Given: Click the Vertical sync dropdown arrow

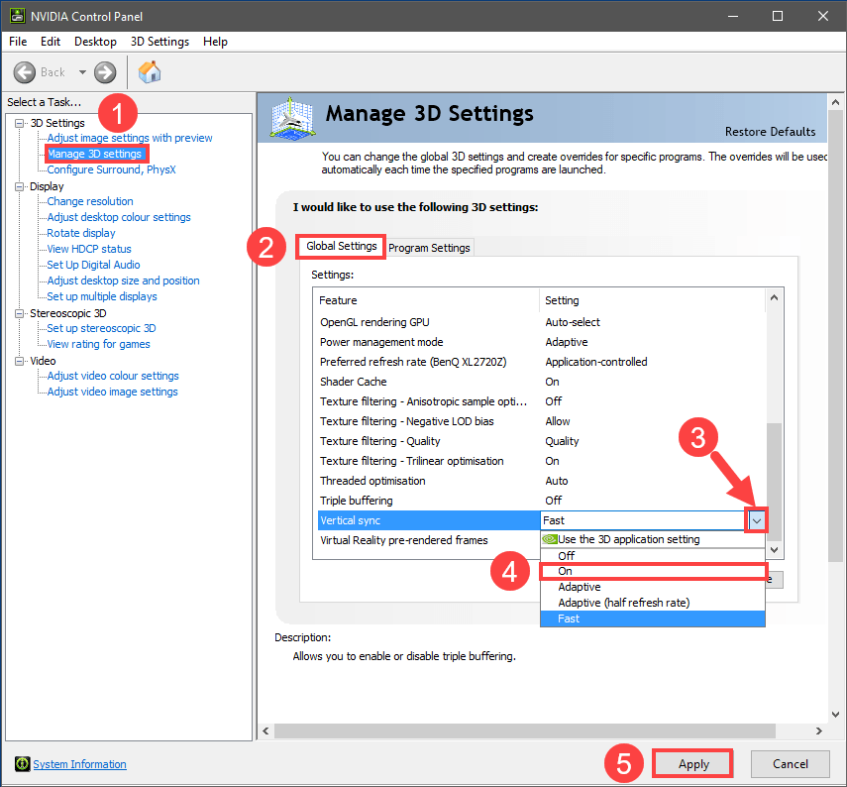Looking at the screenshot, I should point(756,521).
